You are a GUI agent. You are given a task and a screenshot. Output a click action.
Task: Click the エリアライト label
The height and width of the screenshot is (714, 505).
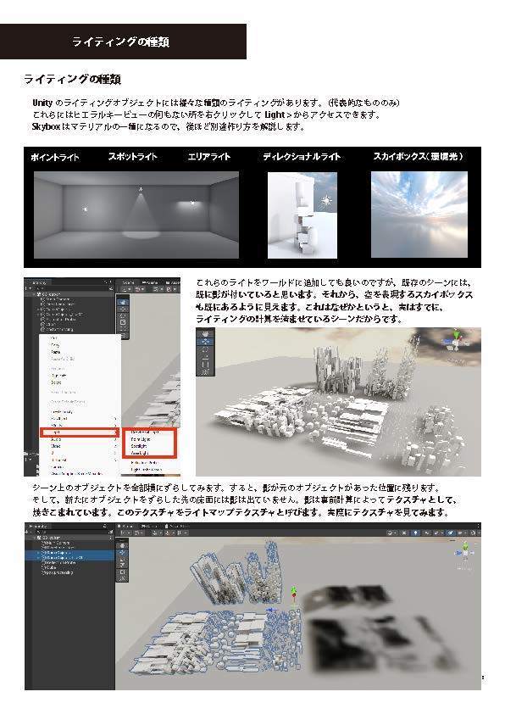point(208,157)
